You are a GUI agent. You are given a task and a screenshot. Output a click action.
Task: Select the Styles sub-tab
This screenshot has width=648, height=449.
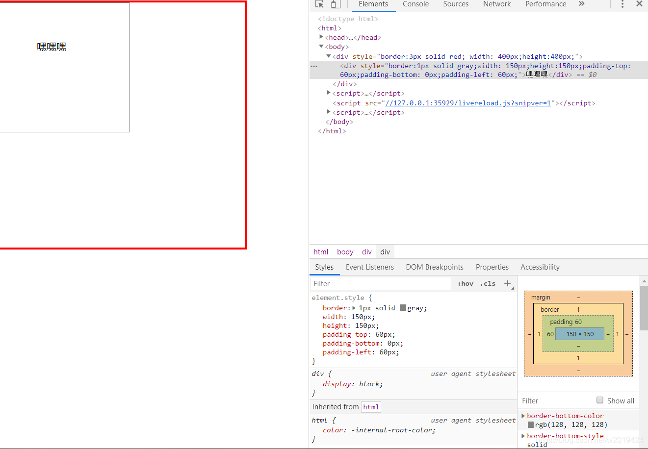(x=324, y=267)
